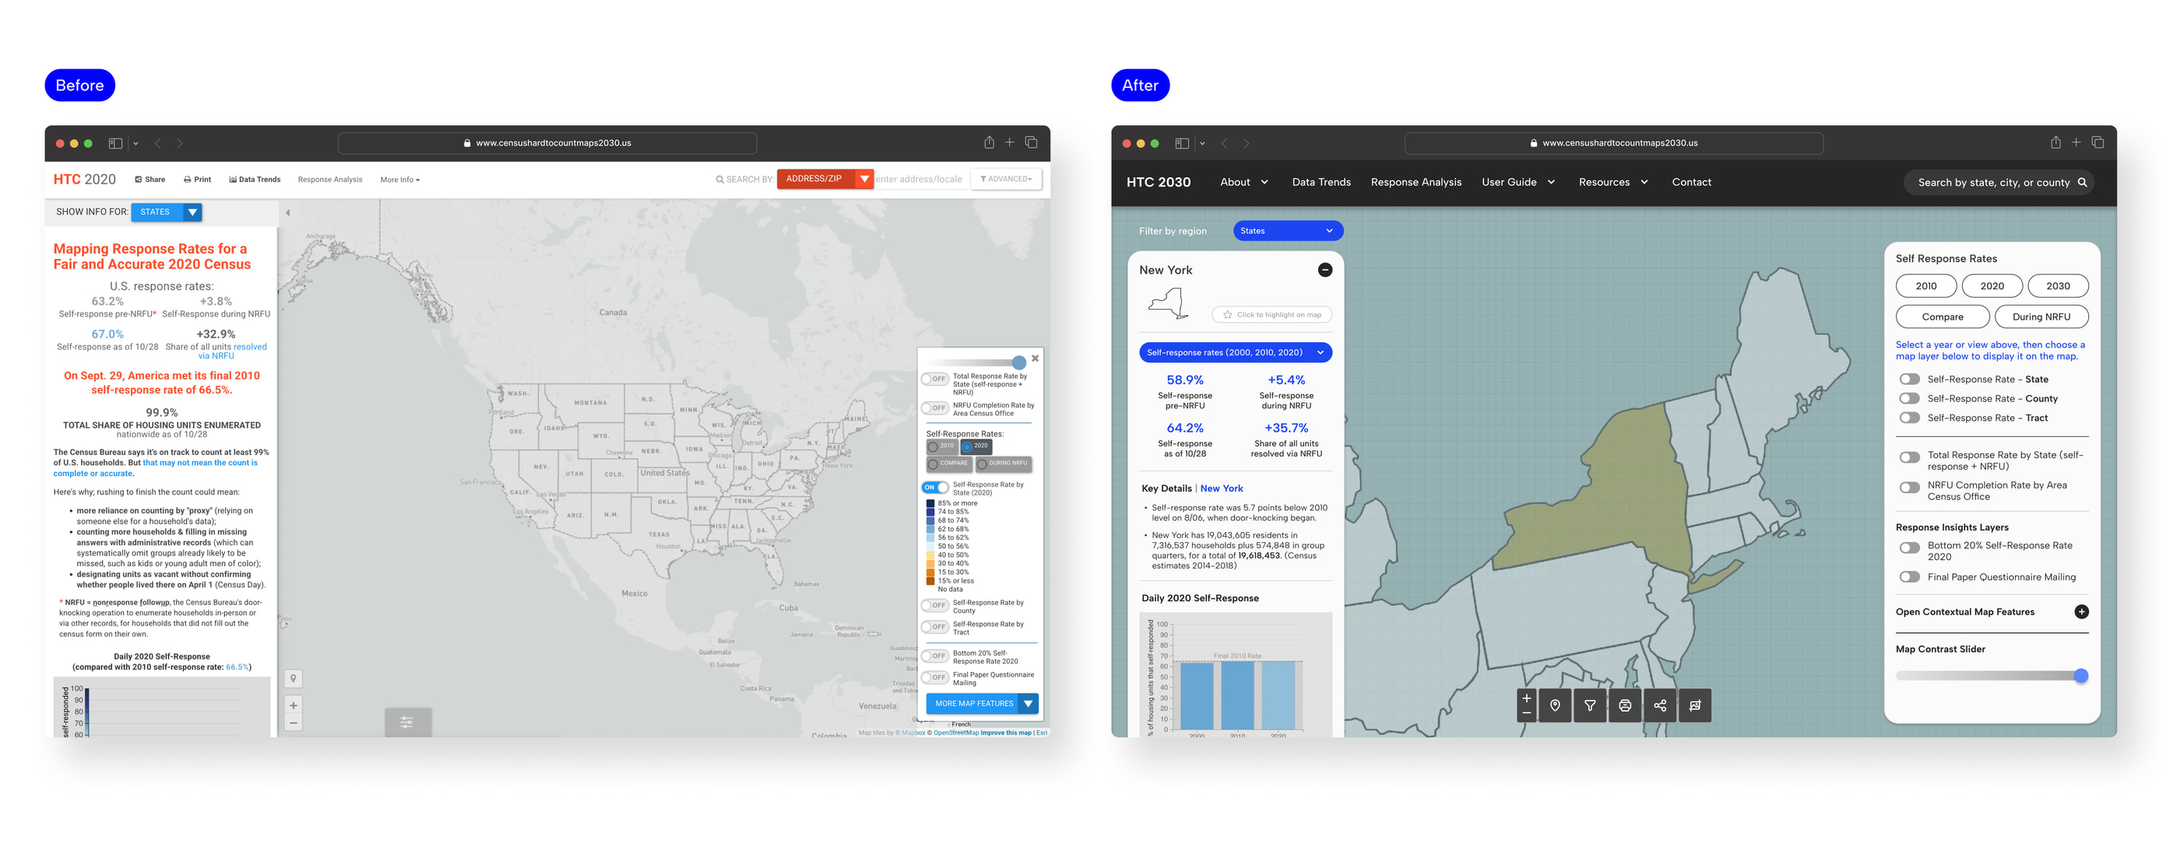
Task: Click Print in the Before header
Action: (x=197, y=179)
